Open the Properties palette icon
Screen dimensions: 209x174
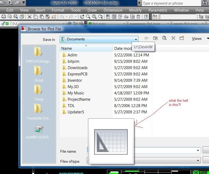(108, 17)
